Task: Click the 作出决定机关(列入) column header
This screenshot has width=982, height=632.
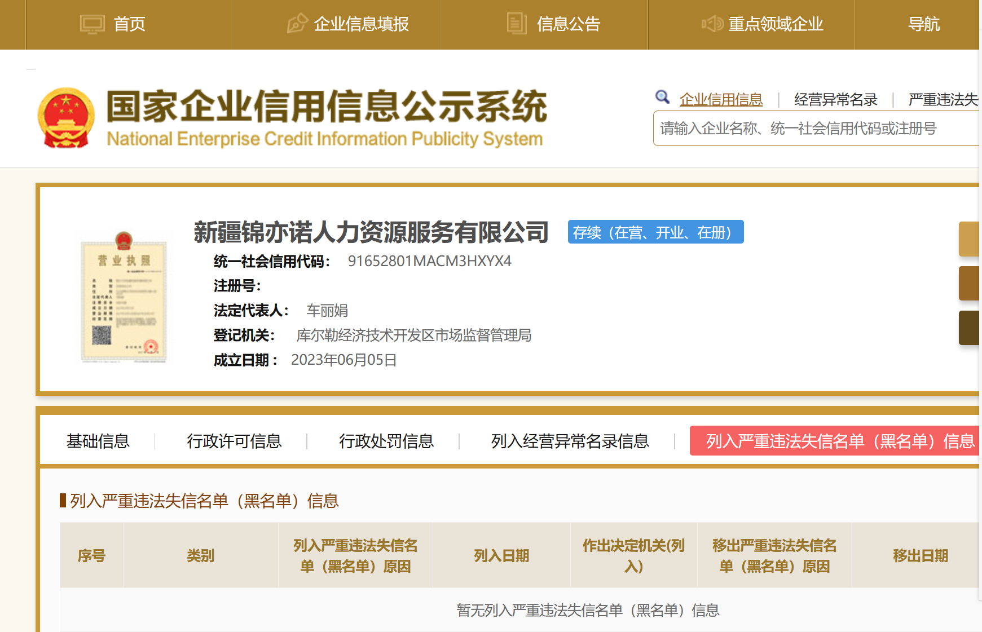Action: point(634,556)
